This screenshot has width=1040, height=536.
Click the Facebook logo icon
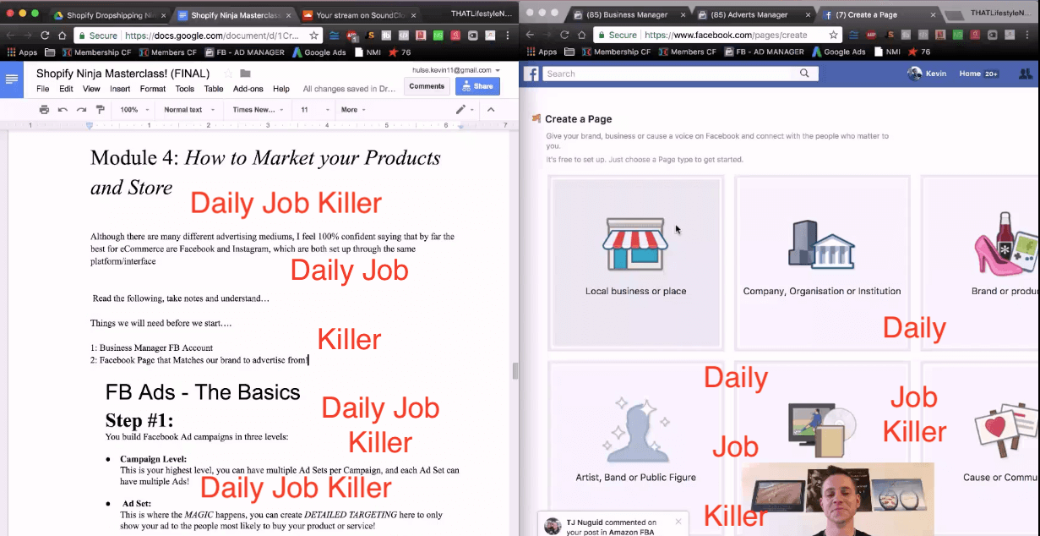tap(531, 74)
